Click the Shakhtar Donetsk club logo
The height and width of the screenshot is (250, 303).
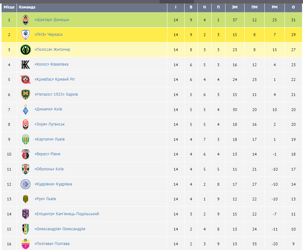click(25, 20)
